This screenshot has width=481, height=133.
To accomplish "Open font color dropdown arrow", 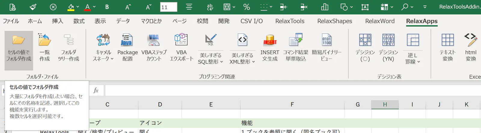I will click(x=94, y=7).
